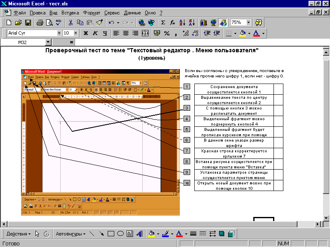Expand toolbar font color dropdown arrow
Image resolution: width=330 pixels, height=247 pixels.
263,33
